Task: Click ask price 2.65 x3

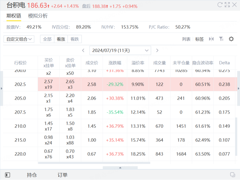Action: coord(70,84)
